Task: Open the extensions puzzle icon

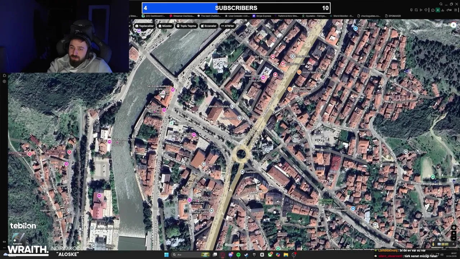Action: [x=433, y=10]
